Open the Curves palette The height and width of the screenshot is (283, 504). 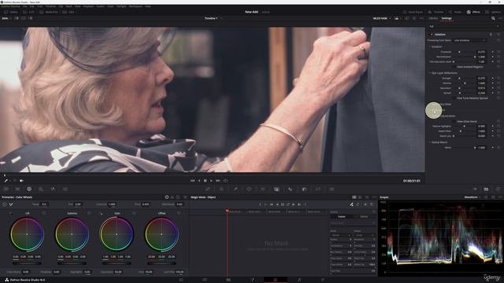point(208,189)
